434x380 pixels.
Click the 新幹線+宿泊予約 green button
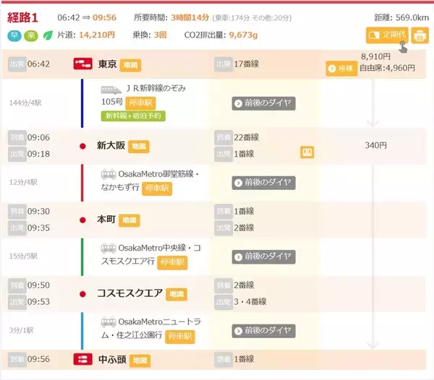tap(133, 116)
